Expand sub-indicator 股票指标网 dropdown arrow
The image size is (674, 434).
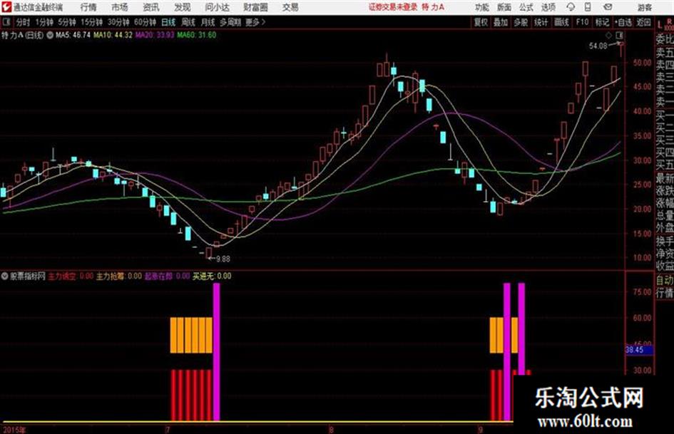coord(5,276)
